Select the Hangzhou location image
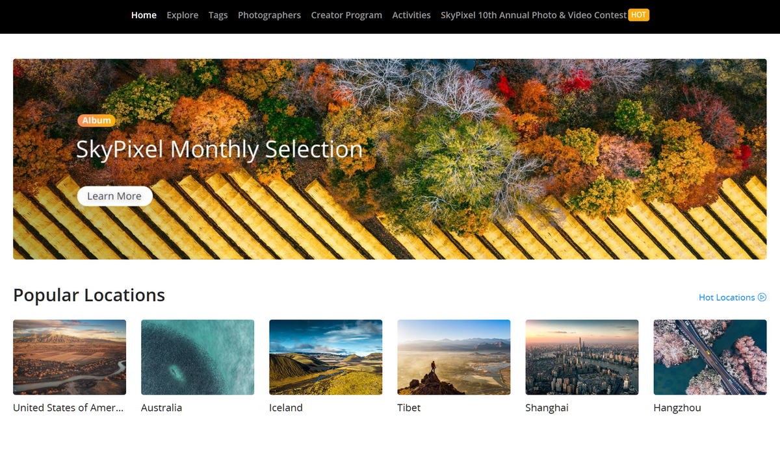The width and height of the screenshot is (780, 459). pos(709,357)
